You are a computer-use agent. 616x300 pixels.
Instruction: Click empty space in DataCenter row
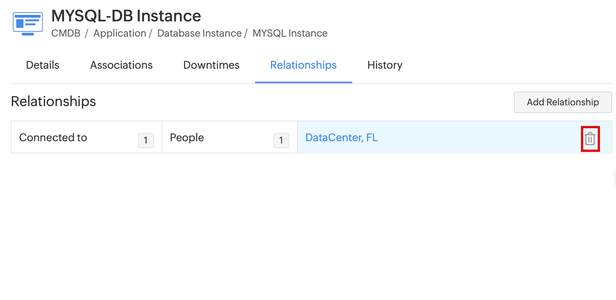(476, 137)
